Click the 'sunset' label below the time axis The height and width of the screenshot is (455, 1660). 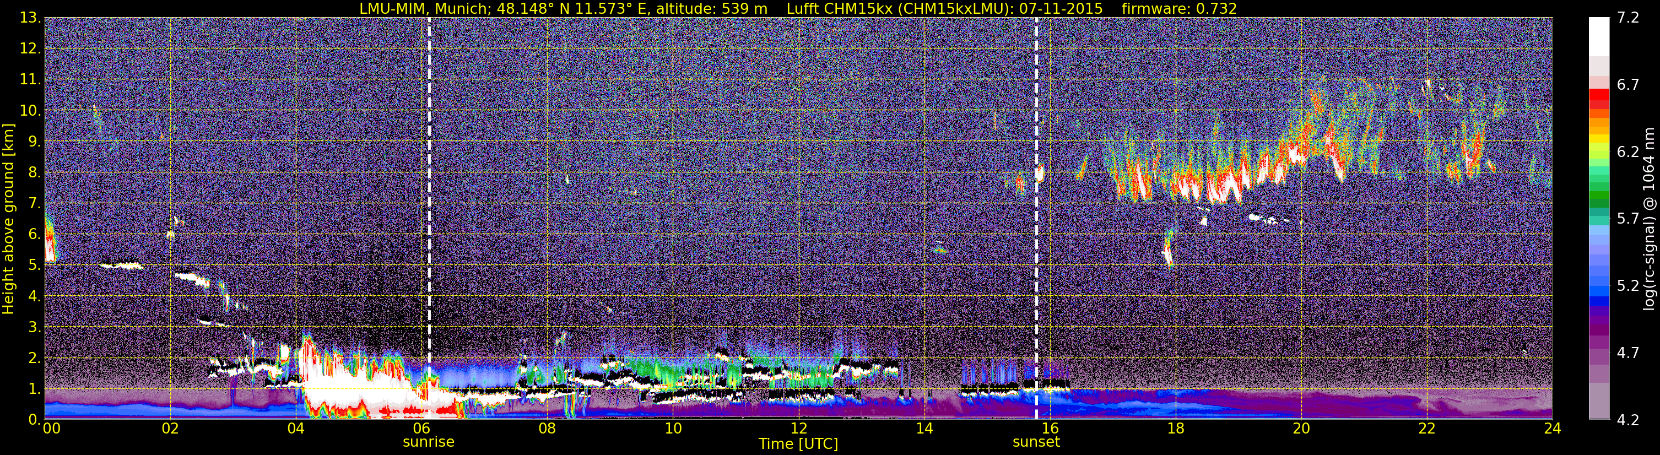(1036, 442)
